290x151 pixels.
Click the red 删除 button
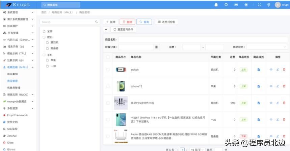tap(127, 22)
